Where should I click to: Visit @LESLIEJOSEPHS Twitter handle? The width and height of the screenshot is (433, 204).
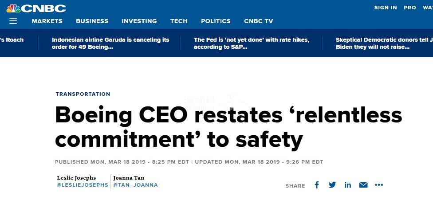tap(83, 185)
